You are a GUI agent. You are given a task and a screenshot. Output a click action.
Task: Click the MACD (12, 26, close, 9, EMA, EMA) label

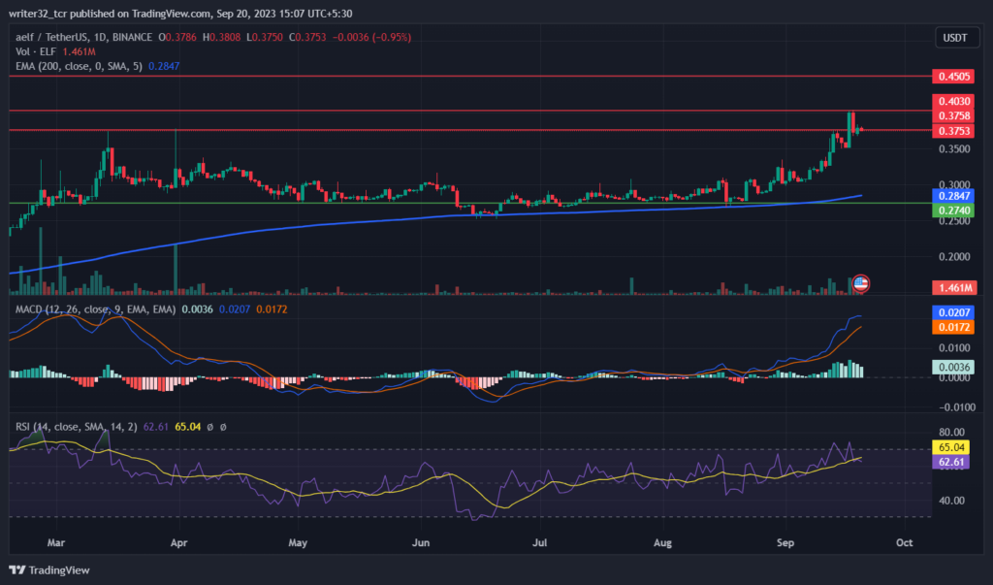click(96, 309)
